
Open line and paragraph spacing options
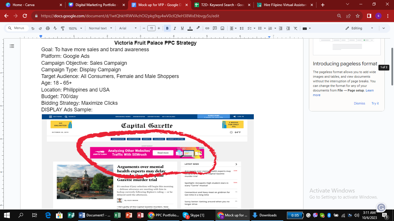click(242, 28)
